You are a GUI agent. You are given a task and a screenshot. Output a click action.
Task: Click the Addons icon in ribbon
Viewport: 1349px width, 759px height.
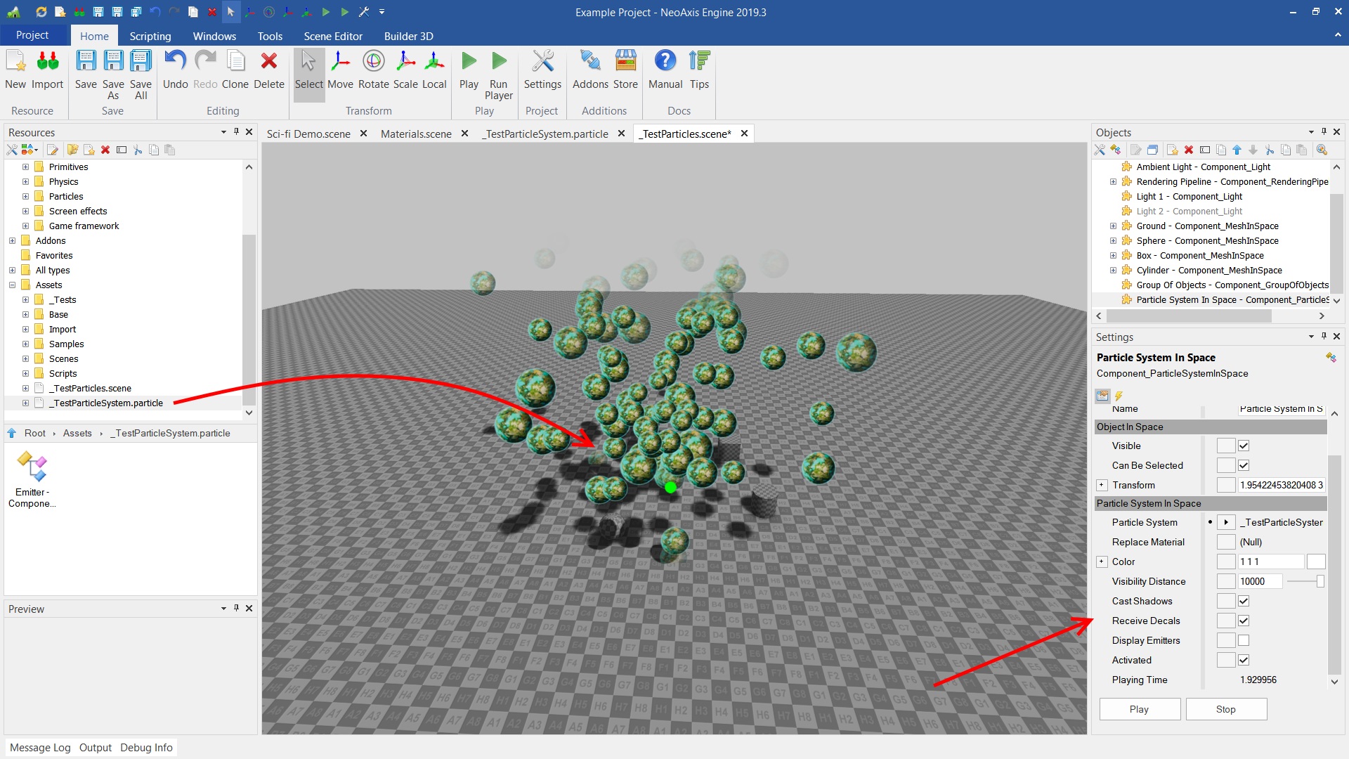click(x=590, y=70)
